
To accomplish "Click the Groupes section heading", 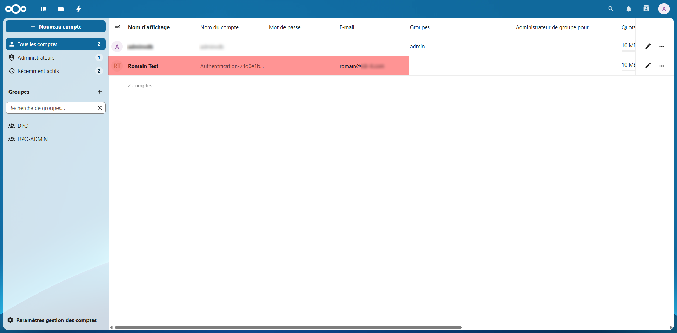I will tap(19, 92).
